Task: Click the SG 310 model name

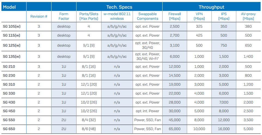Action: 9,84
